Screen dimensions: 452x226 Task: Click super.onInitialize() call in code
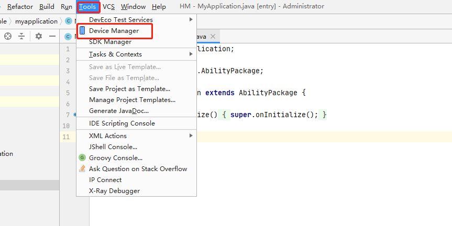click(274, 115)
